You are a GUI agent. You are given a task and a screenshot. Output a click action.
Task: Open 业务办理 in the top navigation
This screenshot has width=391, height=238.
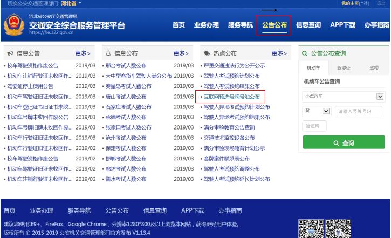(206, 25)
